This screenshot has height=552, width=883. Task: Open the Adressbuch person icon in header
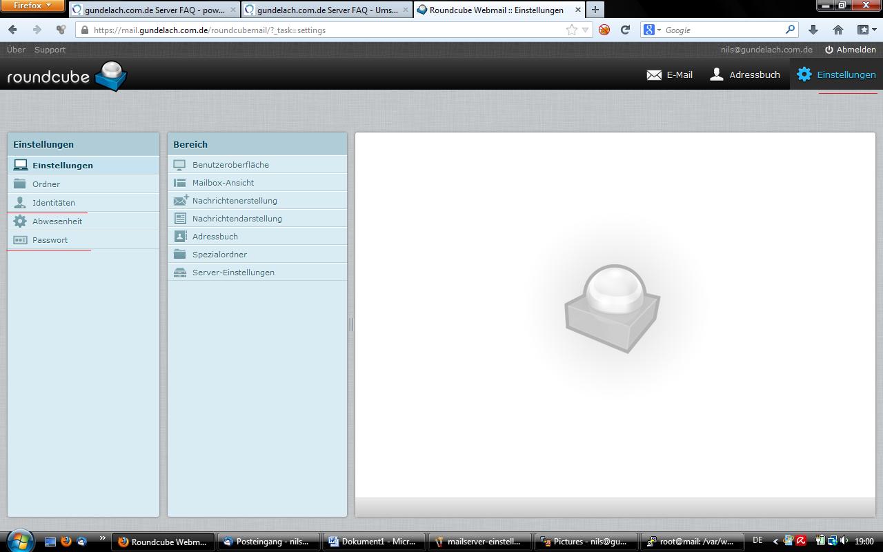[x=717, y=75]
